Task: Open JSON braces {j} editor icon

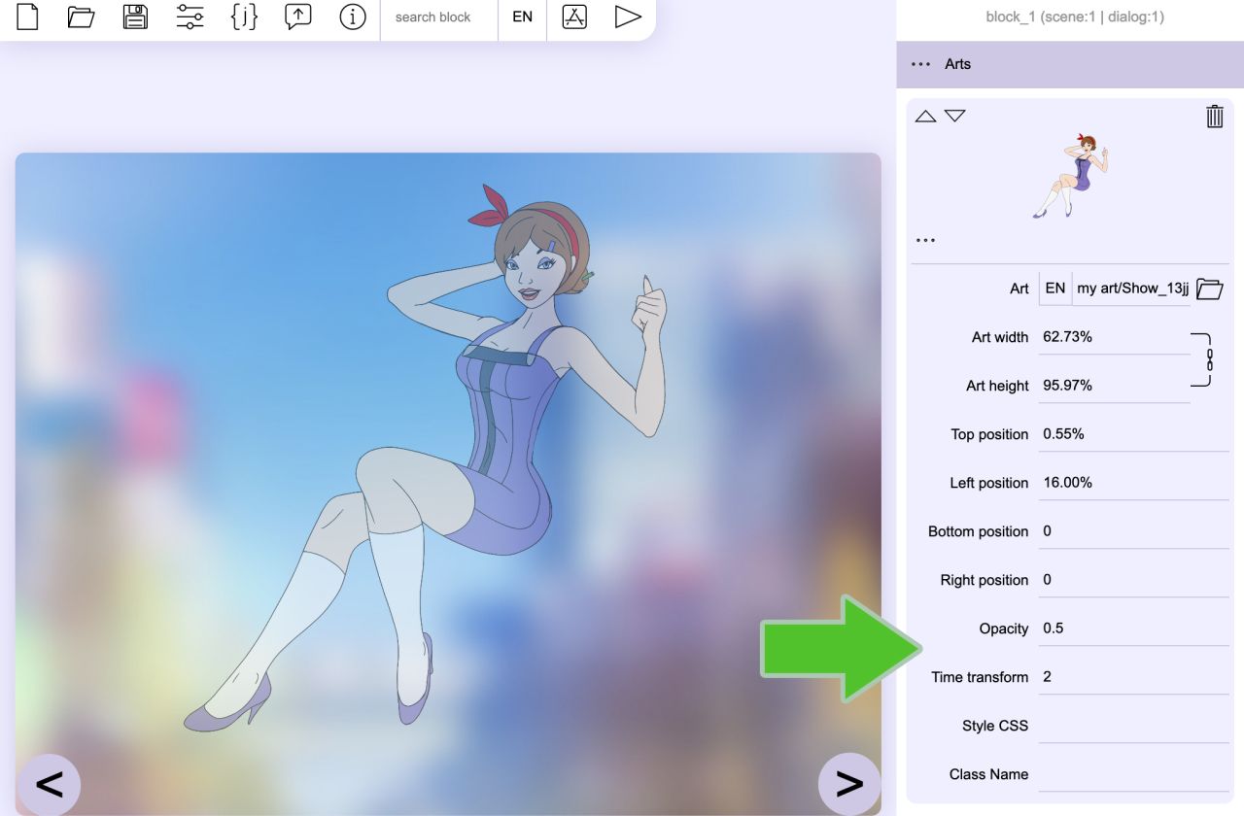Action: 244,17
